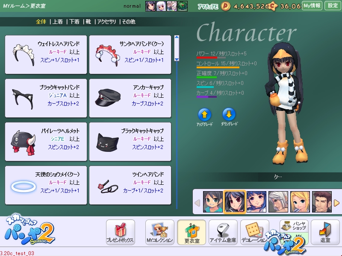Switch to the アクセサリ category tab
Viewport: 342px width, 256px height.
[x=107, y=21]
